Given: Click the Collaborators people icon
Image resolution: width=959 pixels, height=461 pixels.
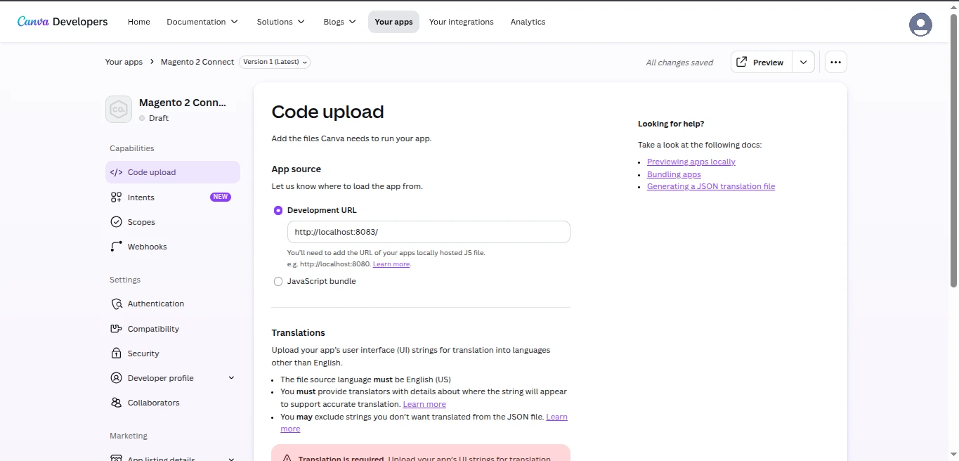Looking at the screenshot, I should tap(117, 403).
